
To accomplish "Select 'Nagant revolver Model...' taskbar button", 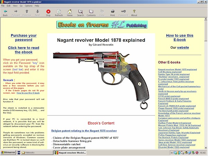I will pos(70,153).
